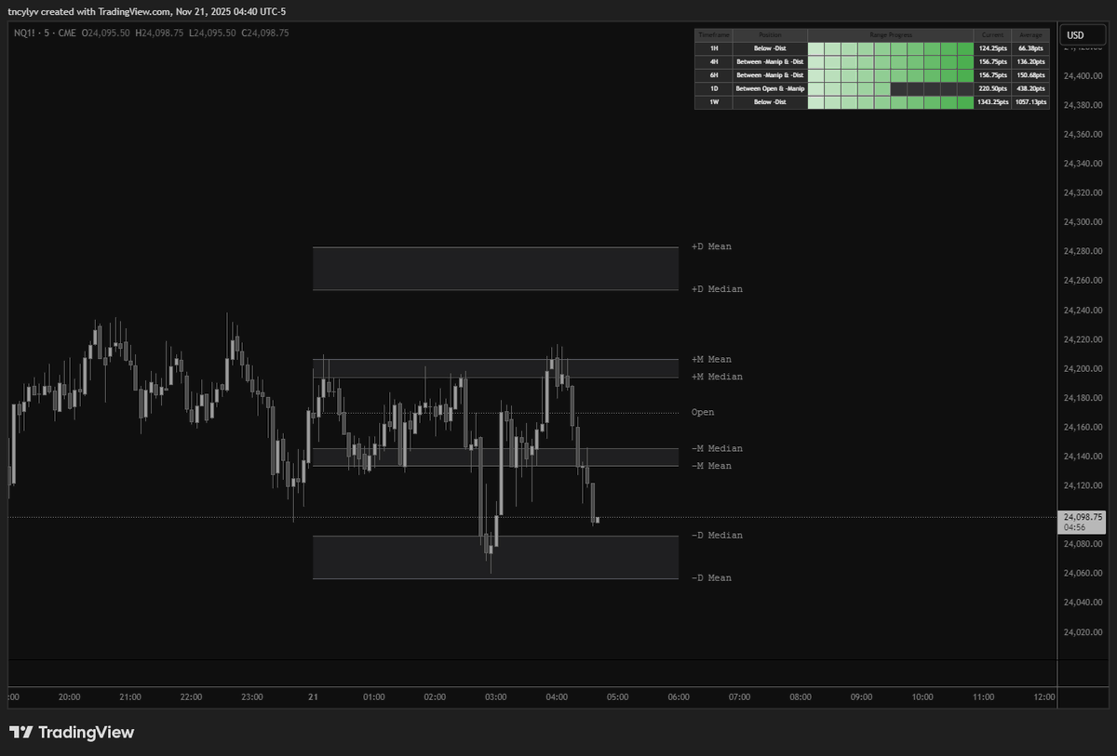Click the 1D row range progress bar
Screen dimensions: 1117x756
pos(891,88)
